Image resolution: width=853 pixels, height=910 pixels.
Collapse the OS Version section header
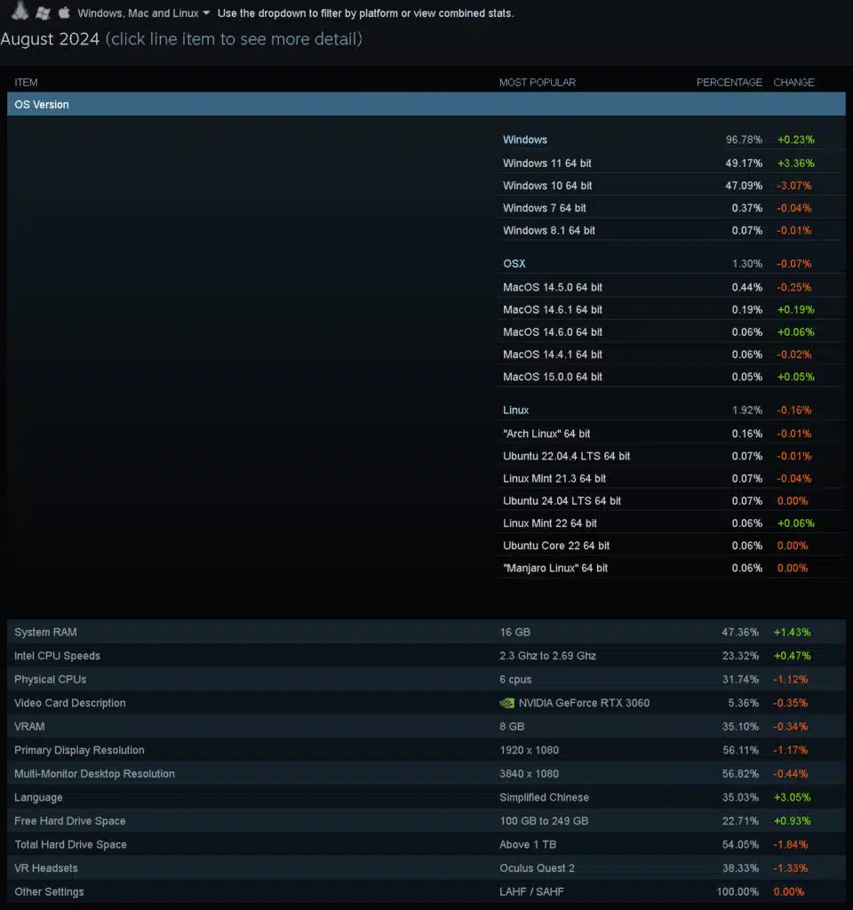click(426, 105)
